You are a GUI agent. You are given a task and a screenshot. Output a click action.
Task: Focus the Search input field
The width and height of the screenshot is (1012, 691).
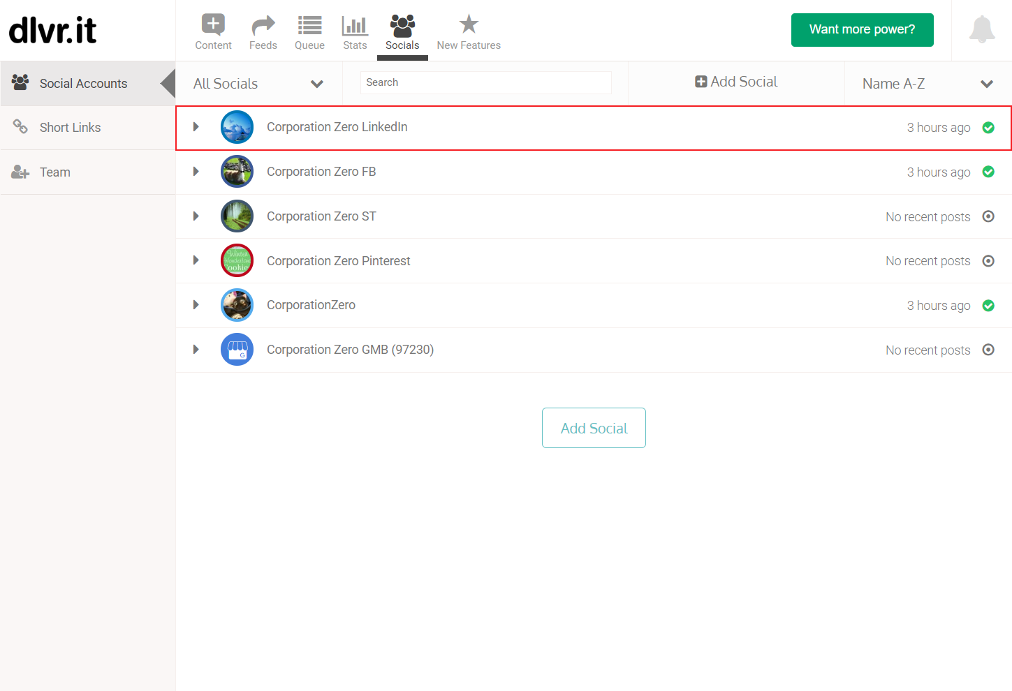[x=486, y=82]
